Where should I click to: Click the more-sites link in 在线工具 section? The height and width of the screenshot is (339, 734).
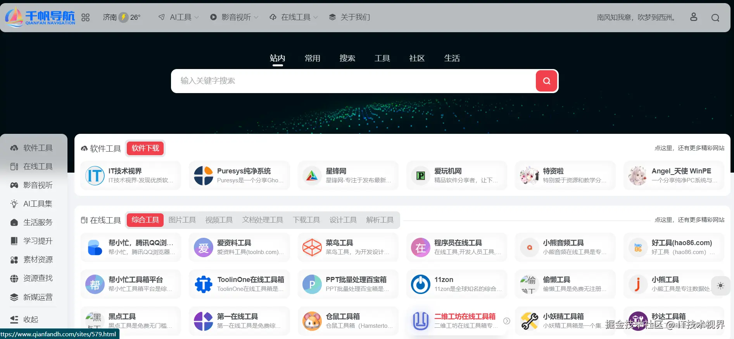[689, 220]
